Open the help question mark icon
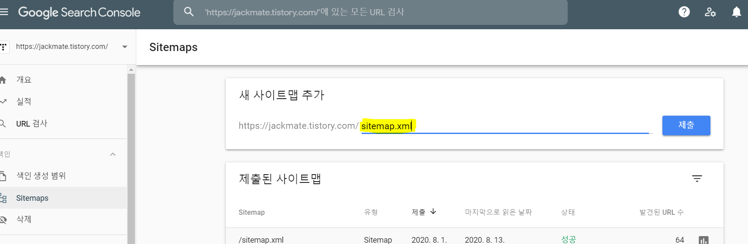Image resolution: width=748 pixels, height=244 pixels. point(684,12)
